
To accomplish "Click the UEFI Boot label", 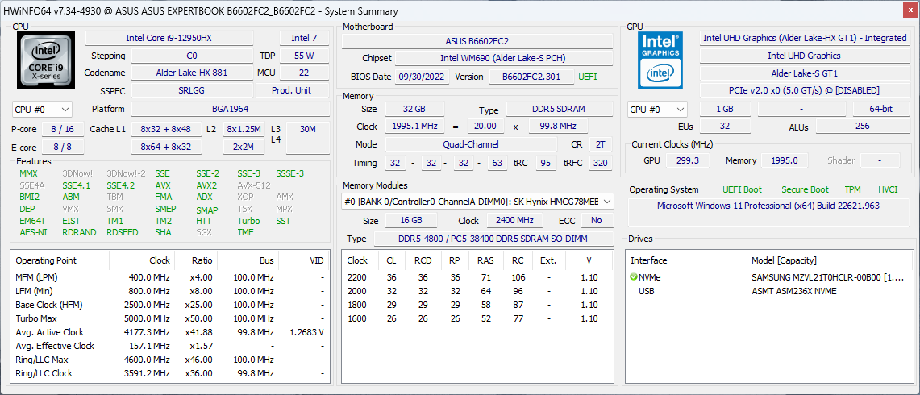I will tap(743, 189).
